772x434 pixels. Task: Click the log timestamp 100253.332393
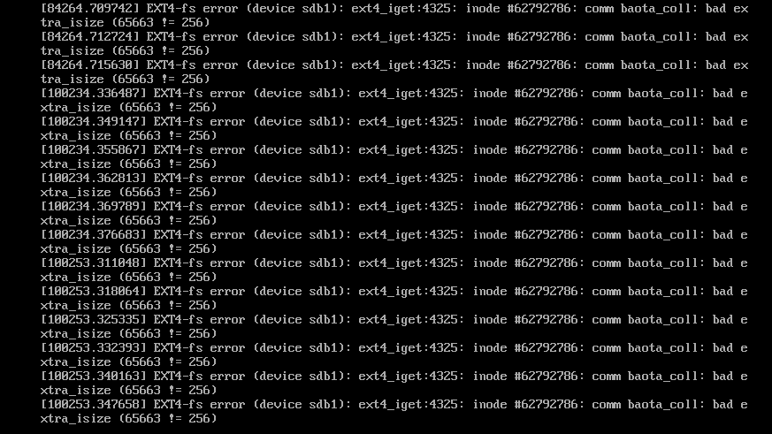coord(94,348)
